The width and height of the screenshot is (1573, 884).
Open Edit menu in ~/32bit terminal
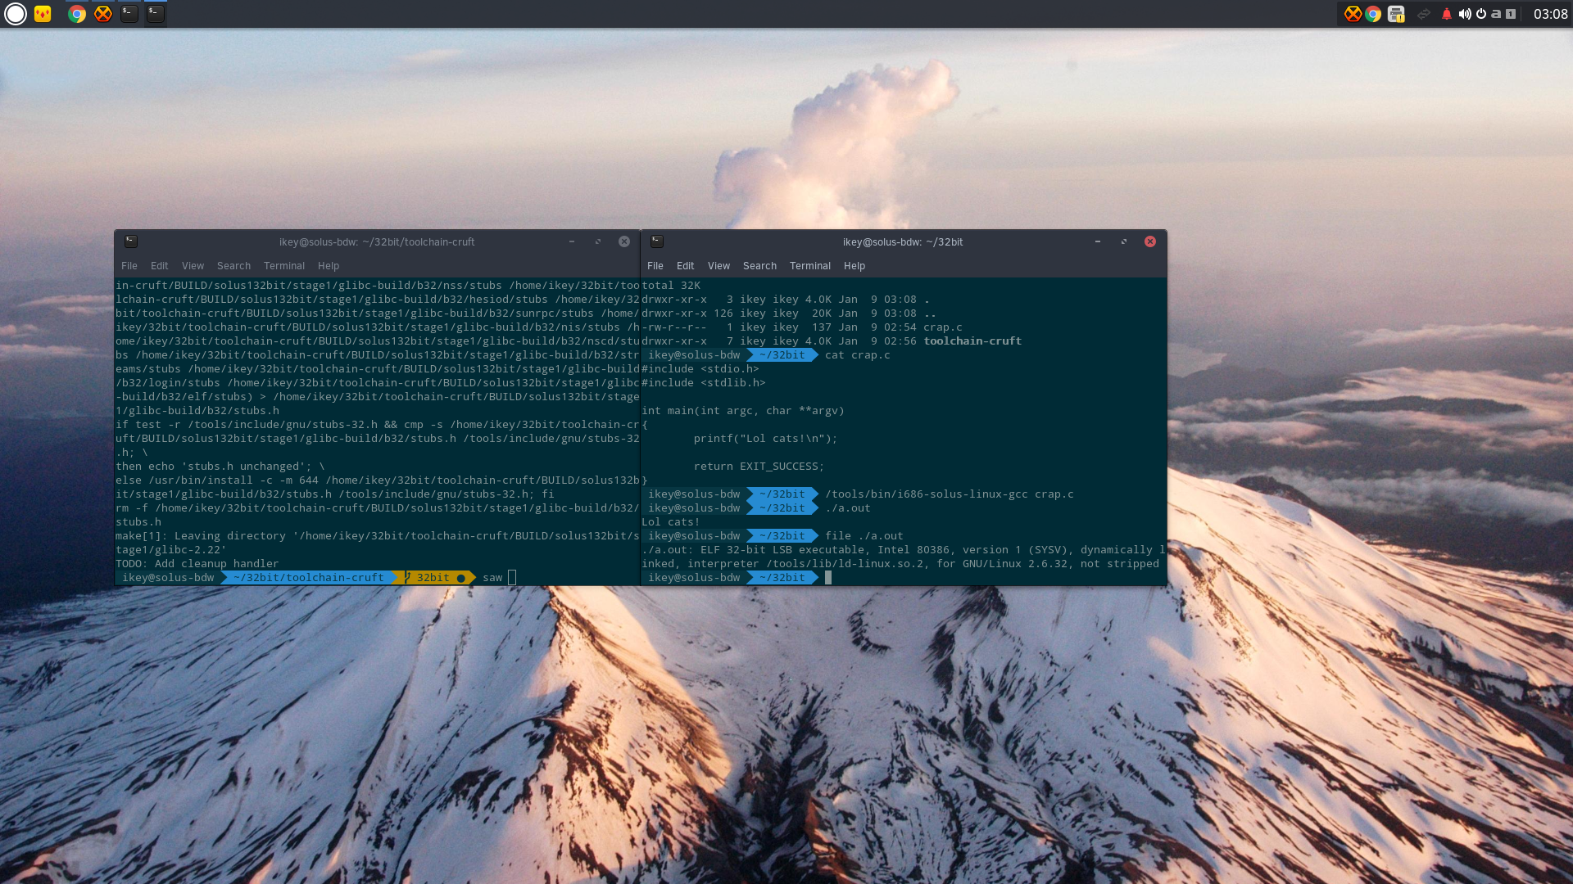click(x=686, y=266)
